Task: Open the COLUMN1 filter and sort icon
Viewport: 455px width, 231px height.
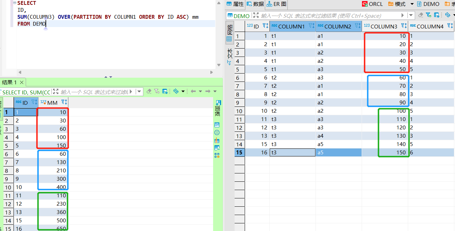Action: [x=311, y=26]
